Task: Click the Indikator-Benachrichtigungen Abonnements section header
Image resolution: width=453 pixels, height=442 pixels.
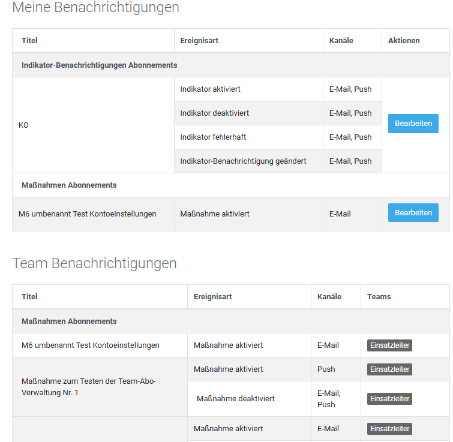Action: [99, 65]
